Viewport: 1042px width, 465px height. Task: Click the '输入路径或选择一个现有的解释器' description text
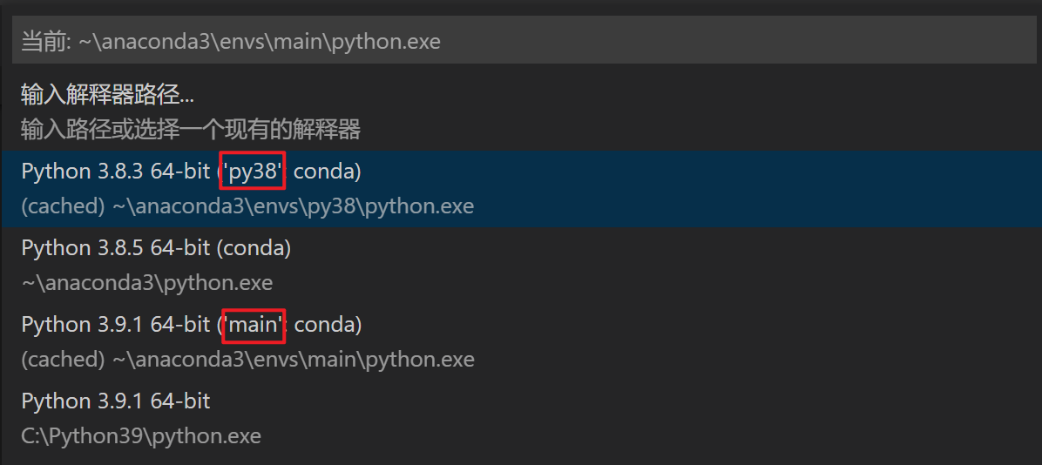190,130
